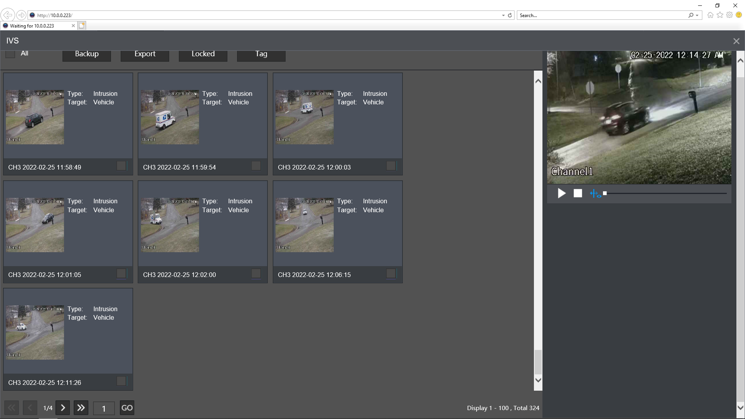Select checkbox for event 11:58:49
Image resolution: width=745 pixels, height=419 pixels.
coord(121,166)
